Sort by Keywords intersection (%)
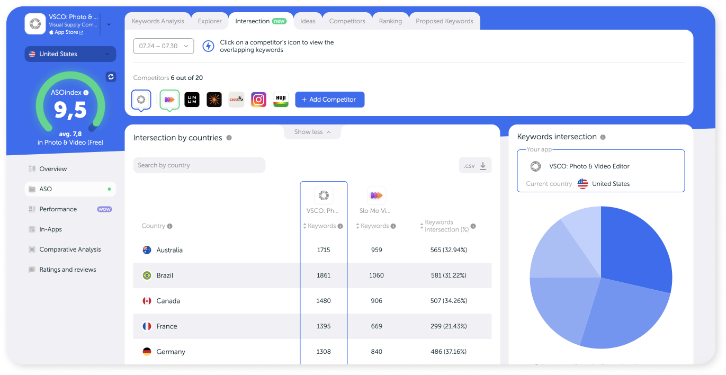The height and width of the screenshot is (375, 726). click(x=422, y=226)
